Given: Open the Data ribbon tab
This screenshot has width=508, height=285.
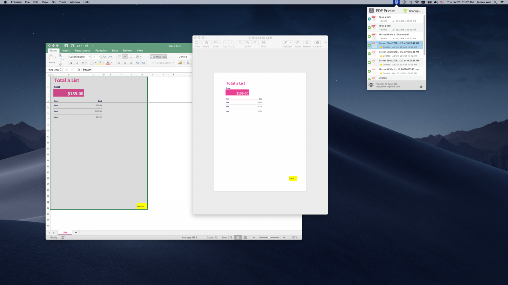Looking at the screenshot, I should pyautogui.click(x=115, y=51).
